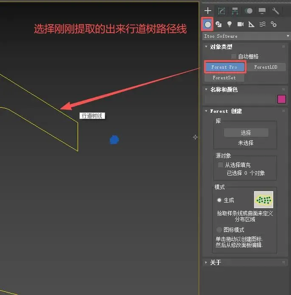The width and height of the screenshot is (291, 295).
Task: Click the object name input field
Action: point(240,99)
